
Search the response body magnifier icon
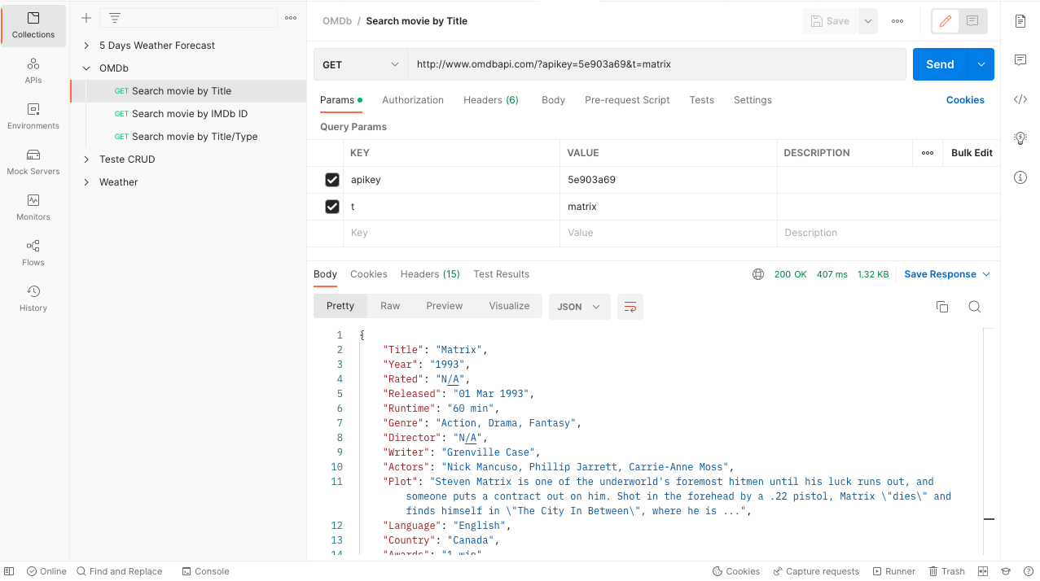click(975, 307)
